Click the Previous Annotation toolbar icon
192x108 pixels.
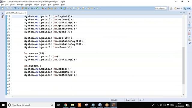pyautogui.click(x=83, y=8)
